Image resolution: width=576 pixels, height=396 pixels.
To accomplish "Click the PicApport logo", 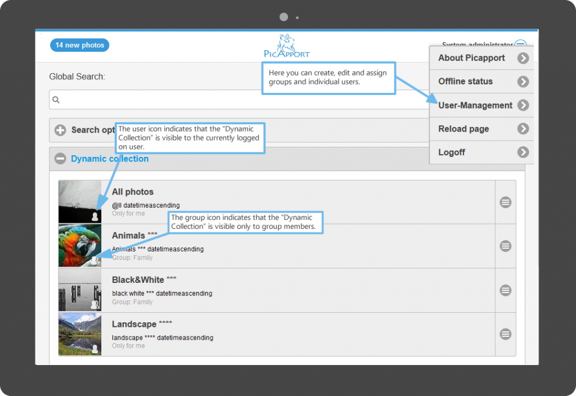I will point(287,46).
